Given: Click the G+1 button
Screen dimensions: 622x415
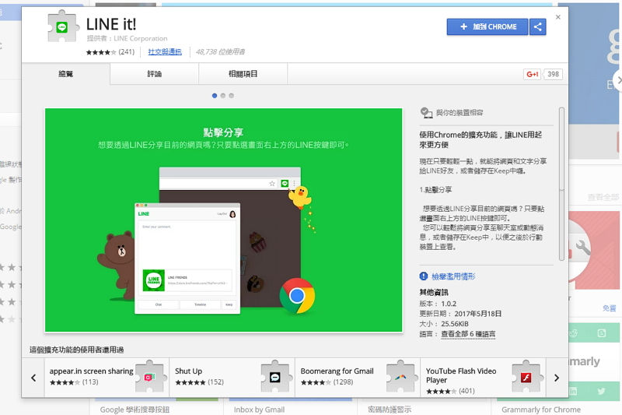Looking at the screenshot, I should click(x=533, y=75).
